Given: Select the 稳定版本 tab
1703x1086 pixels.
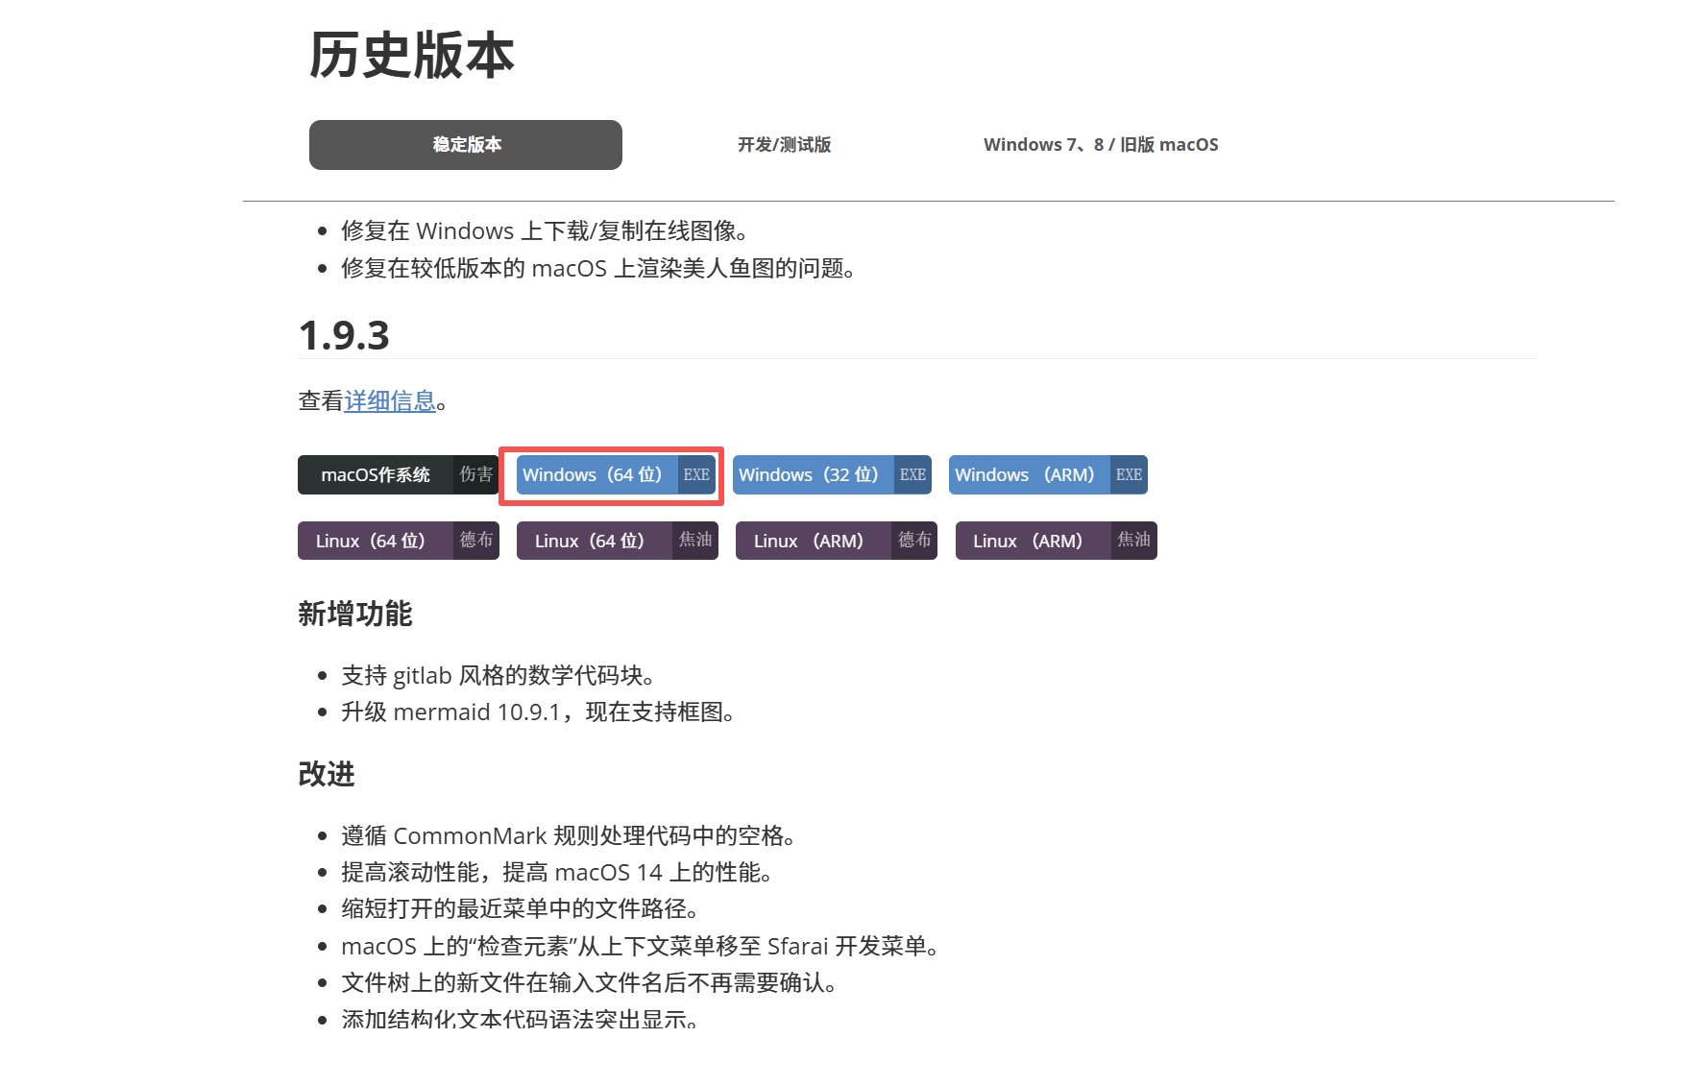Looking at the screenshot, I should click(x=466, y=145).
